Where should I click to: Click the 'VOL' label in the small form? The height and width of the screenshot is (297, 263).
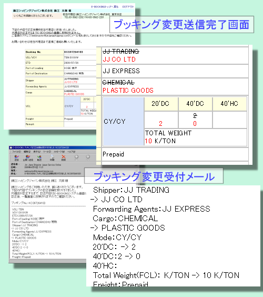click(x=28, y=106)
